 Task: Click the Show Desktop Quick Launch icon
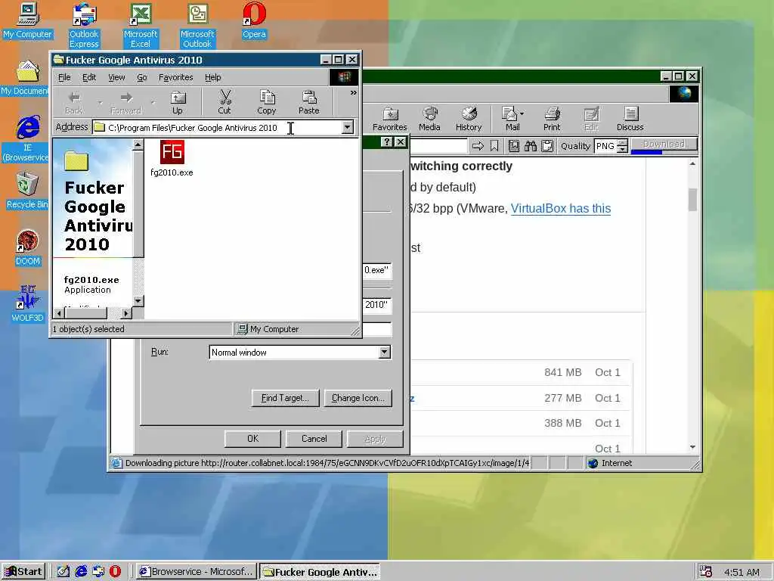click(x=63, y=571)
